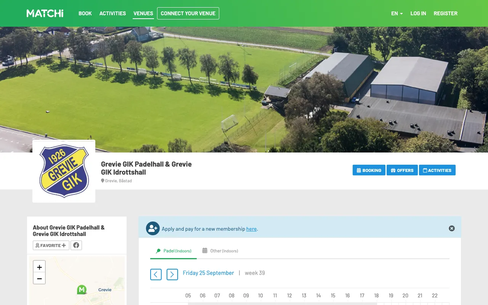Image resolution: width=488 pixels, height=305 pixels.
Task: Add venue to favorites with FAVORITE button
Action: 51,245
